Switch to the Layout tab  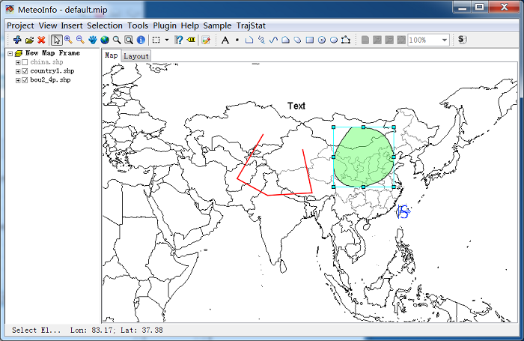pos(136,56)
